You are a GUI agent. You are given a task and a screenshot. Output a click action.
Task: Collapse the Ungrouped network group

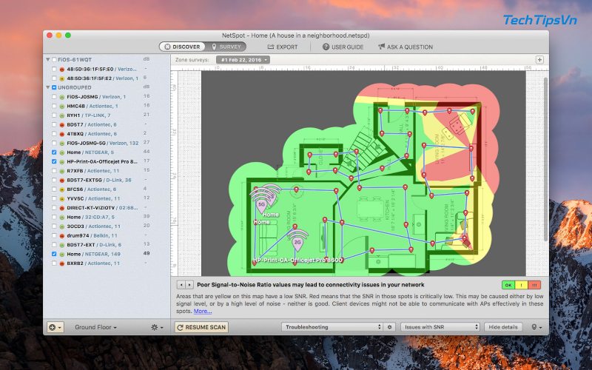pyautogui.click(x=48, y=87)
